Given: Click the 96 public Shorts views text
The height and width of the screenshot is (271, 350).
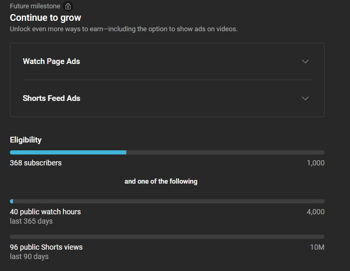Looking at the screenshot, I should pyautogui.click(x=46, y=247).
